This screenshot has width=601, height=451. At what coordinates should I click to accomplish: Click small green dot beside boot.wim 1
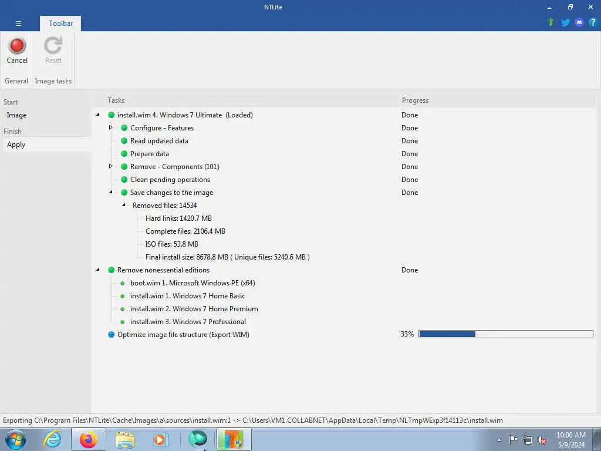[x=122, y=283]
